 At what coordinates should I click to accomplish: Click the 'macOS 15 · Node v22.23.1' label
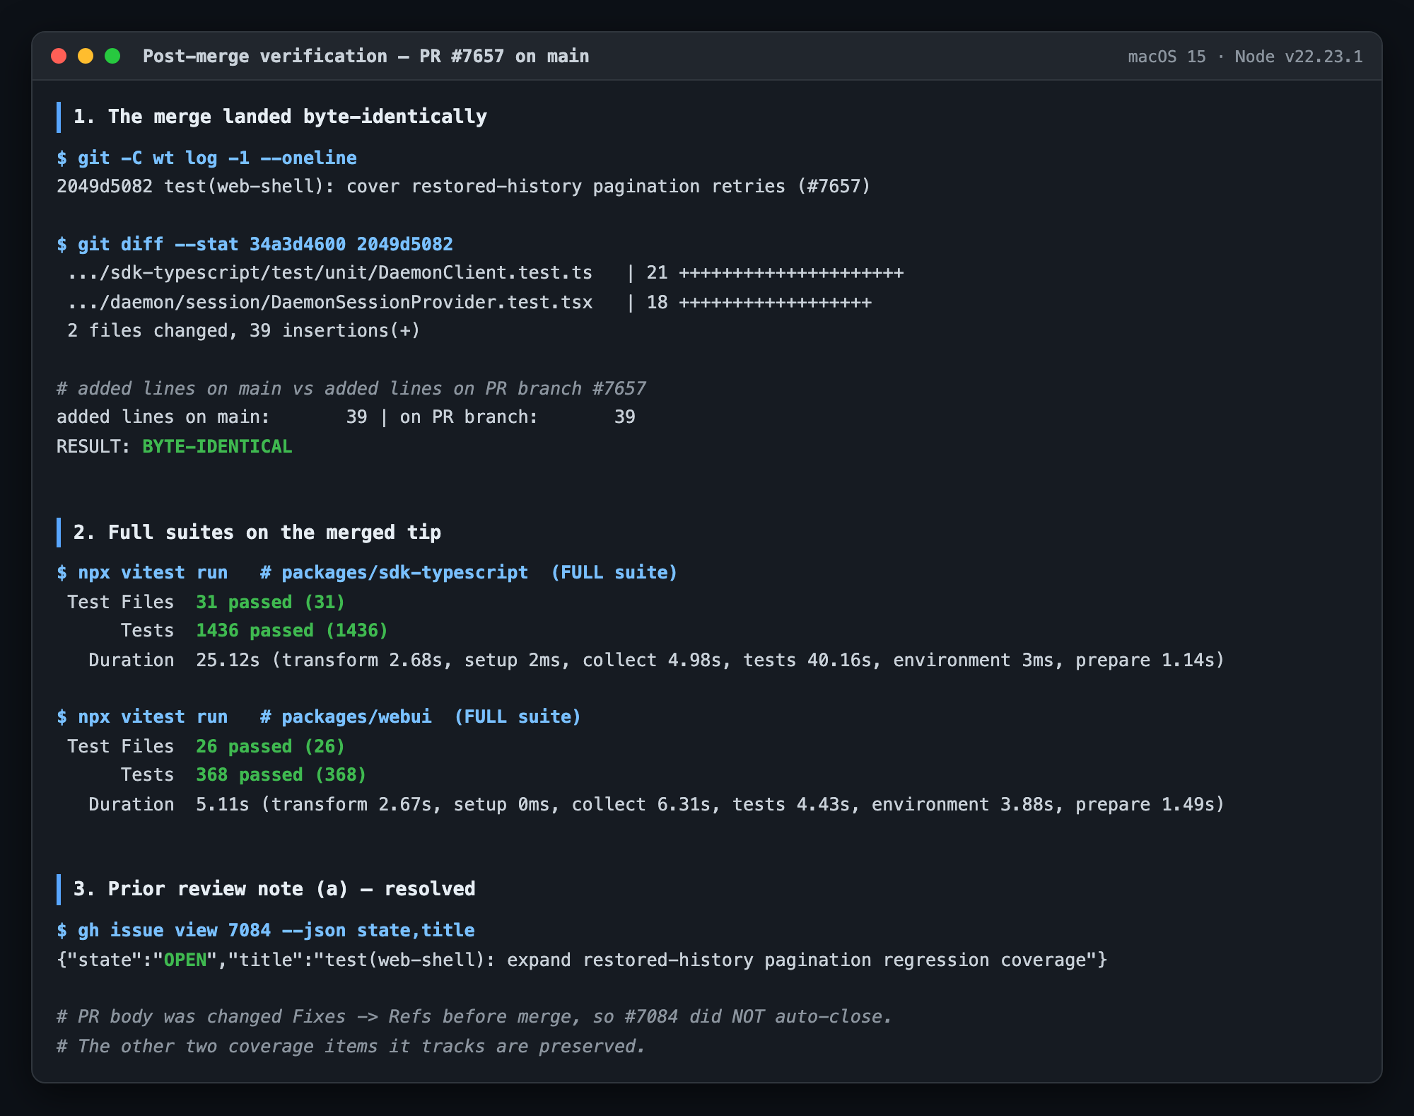(1245, 57)
